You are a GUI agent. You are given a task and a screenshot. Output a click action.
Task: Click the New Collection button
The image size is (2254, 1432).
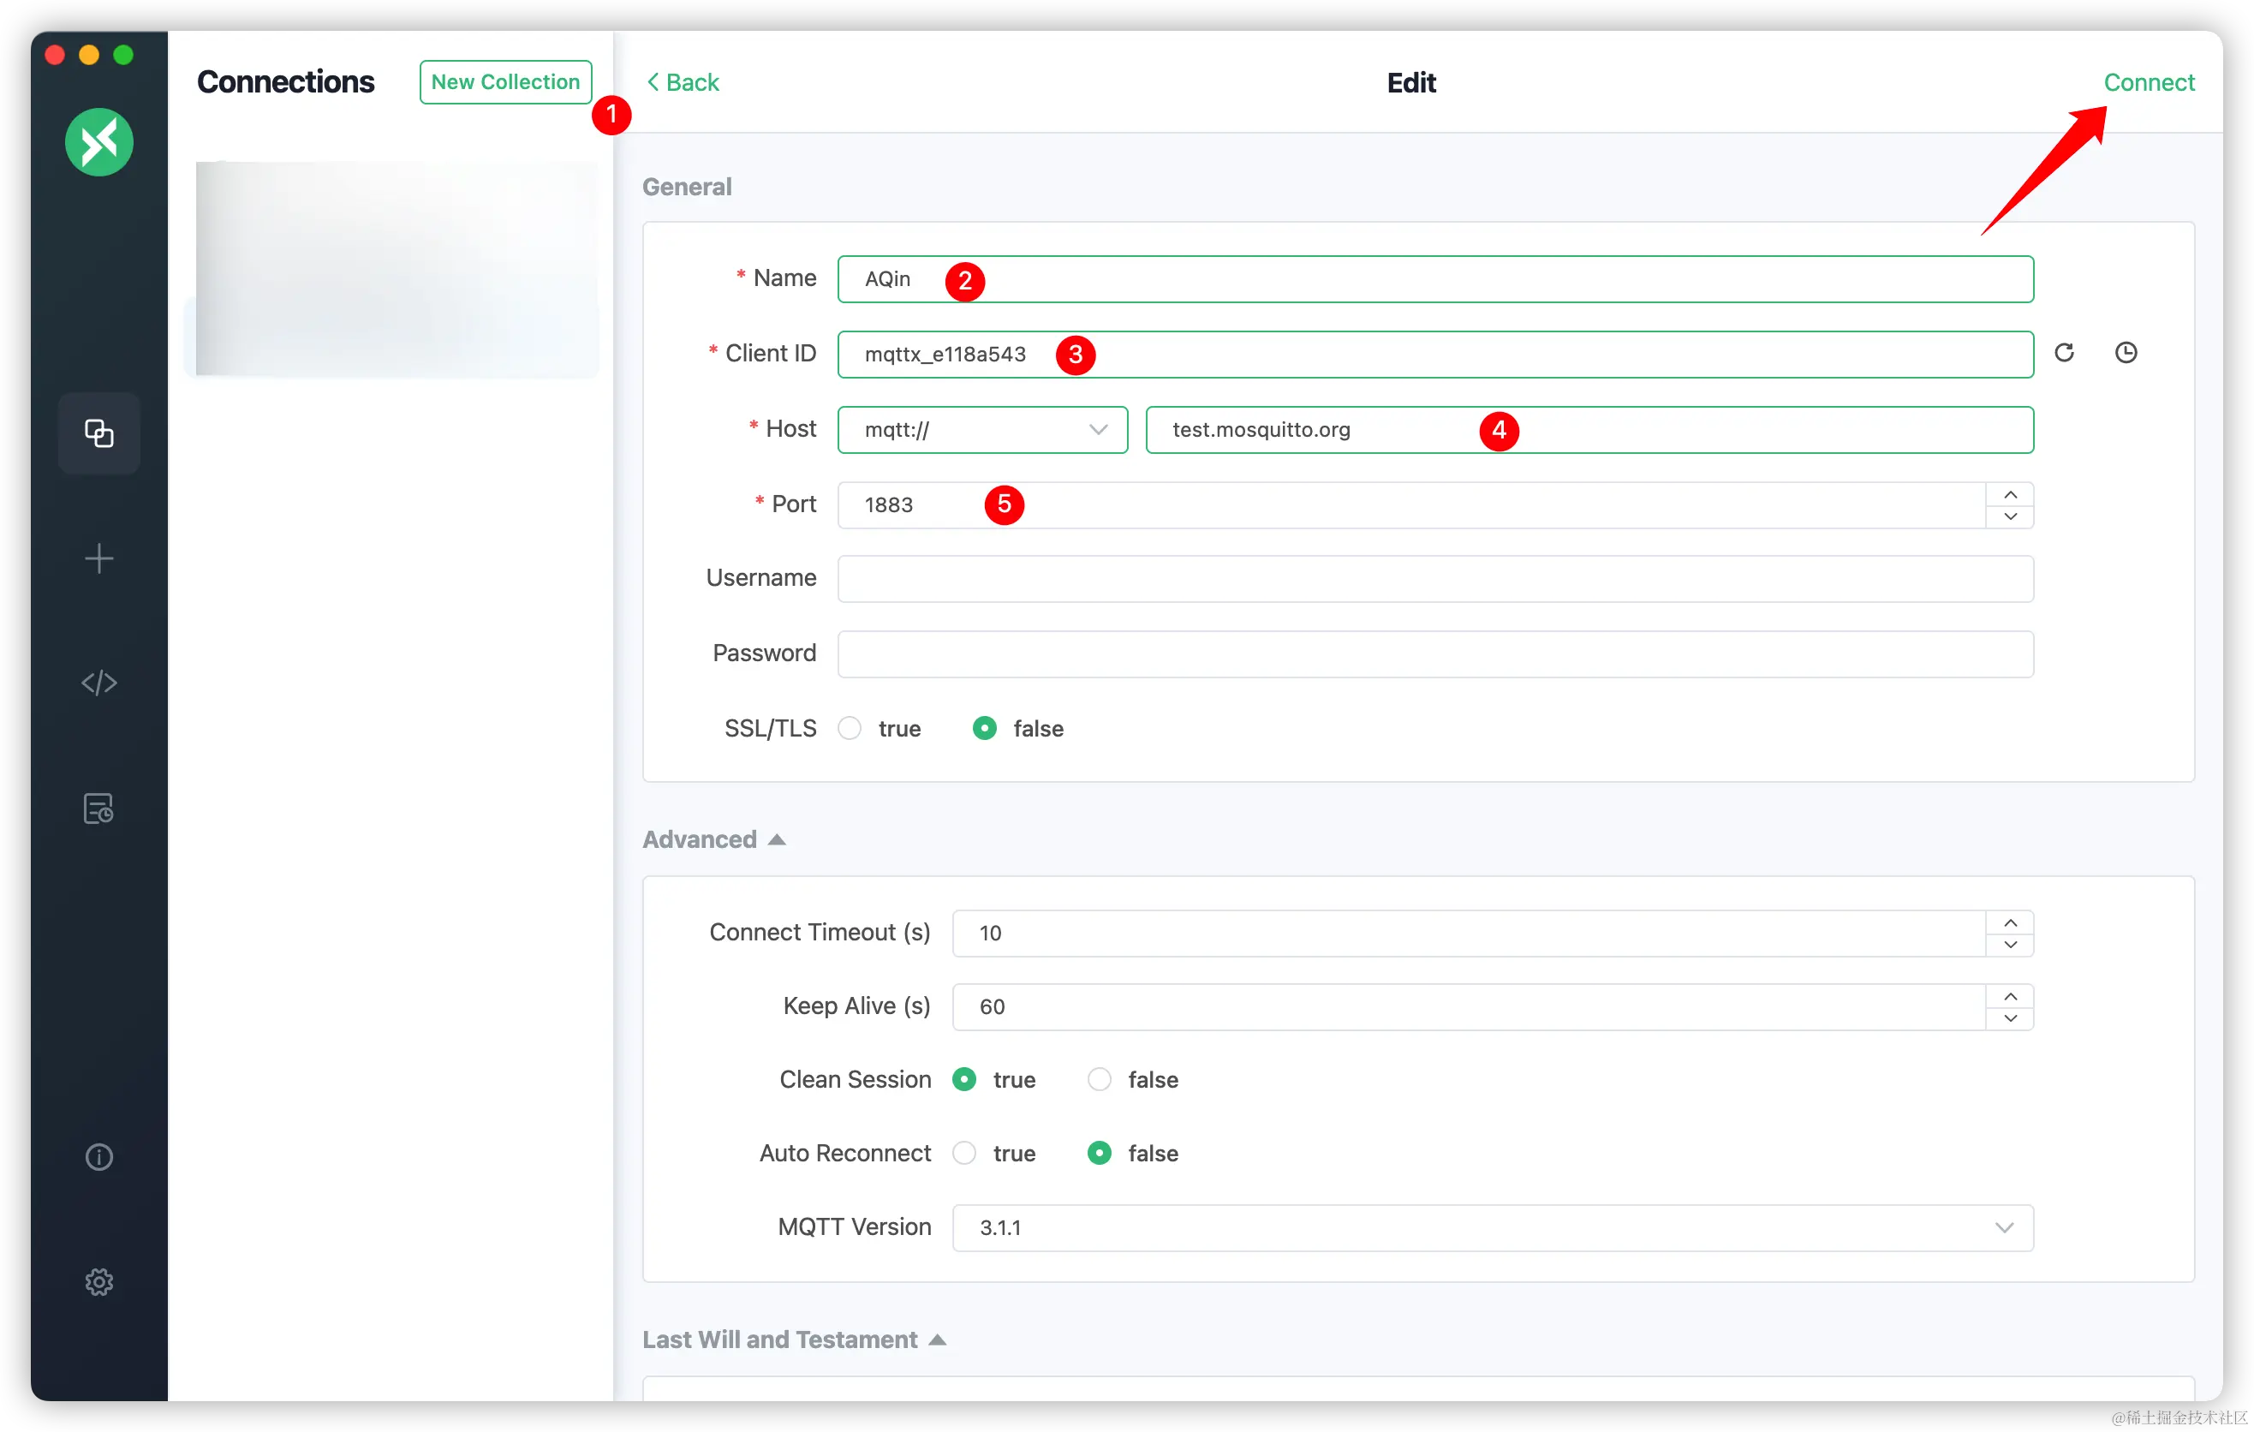[505, 82]
